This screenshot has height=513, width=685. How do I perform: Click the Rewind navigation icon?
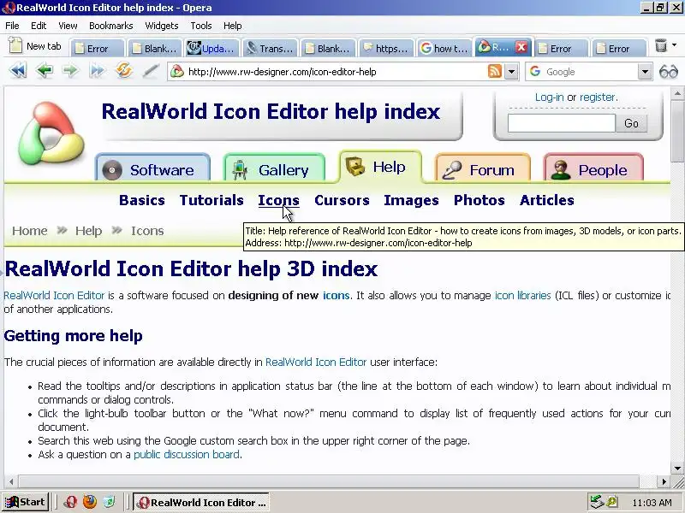(x=17, y=71)
